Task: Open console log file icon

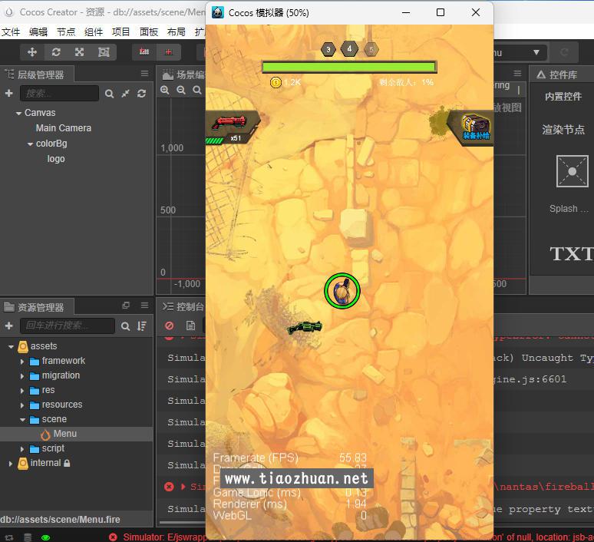Action: 190,326
